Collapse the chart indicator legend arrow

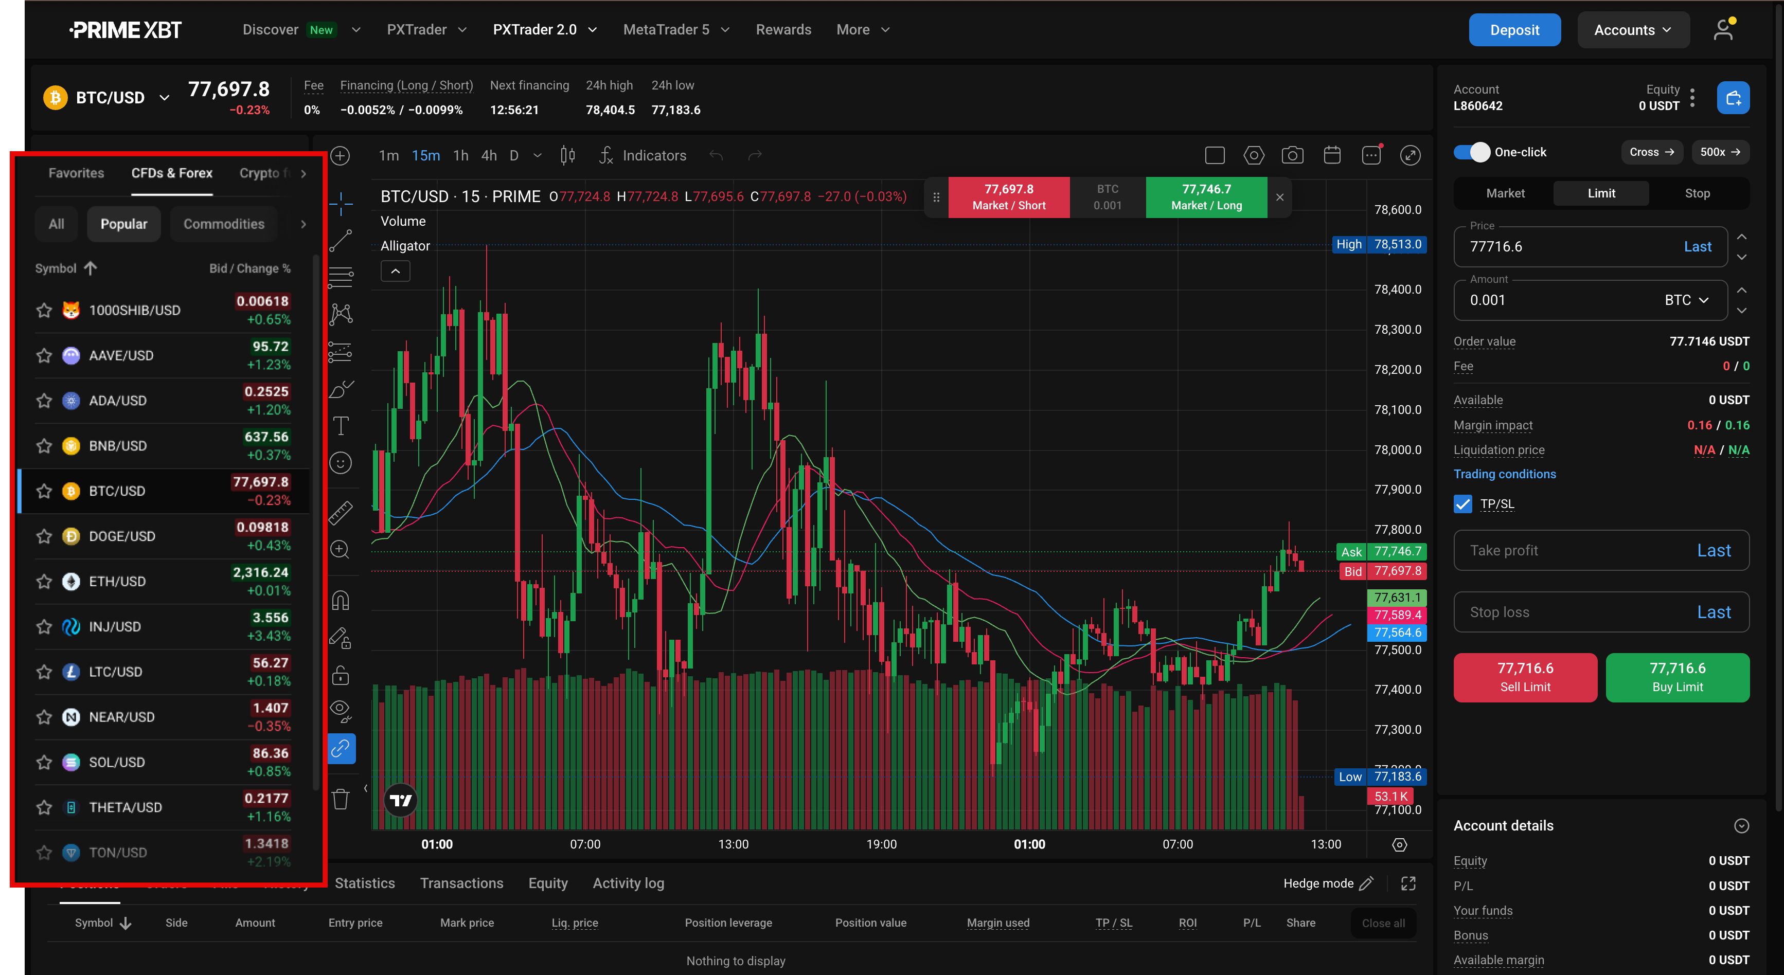coord(396,272)
